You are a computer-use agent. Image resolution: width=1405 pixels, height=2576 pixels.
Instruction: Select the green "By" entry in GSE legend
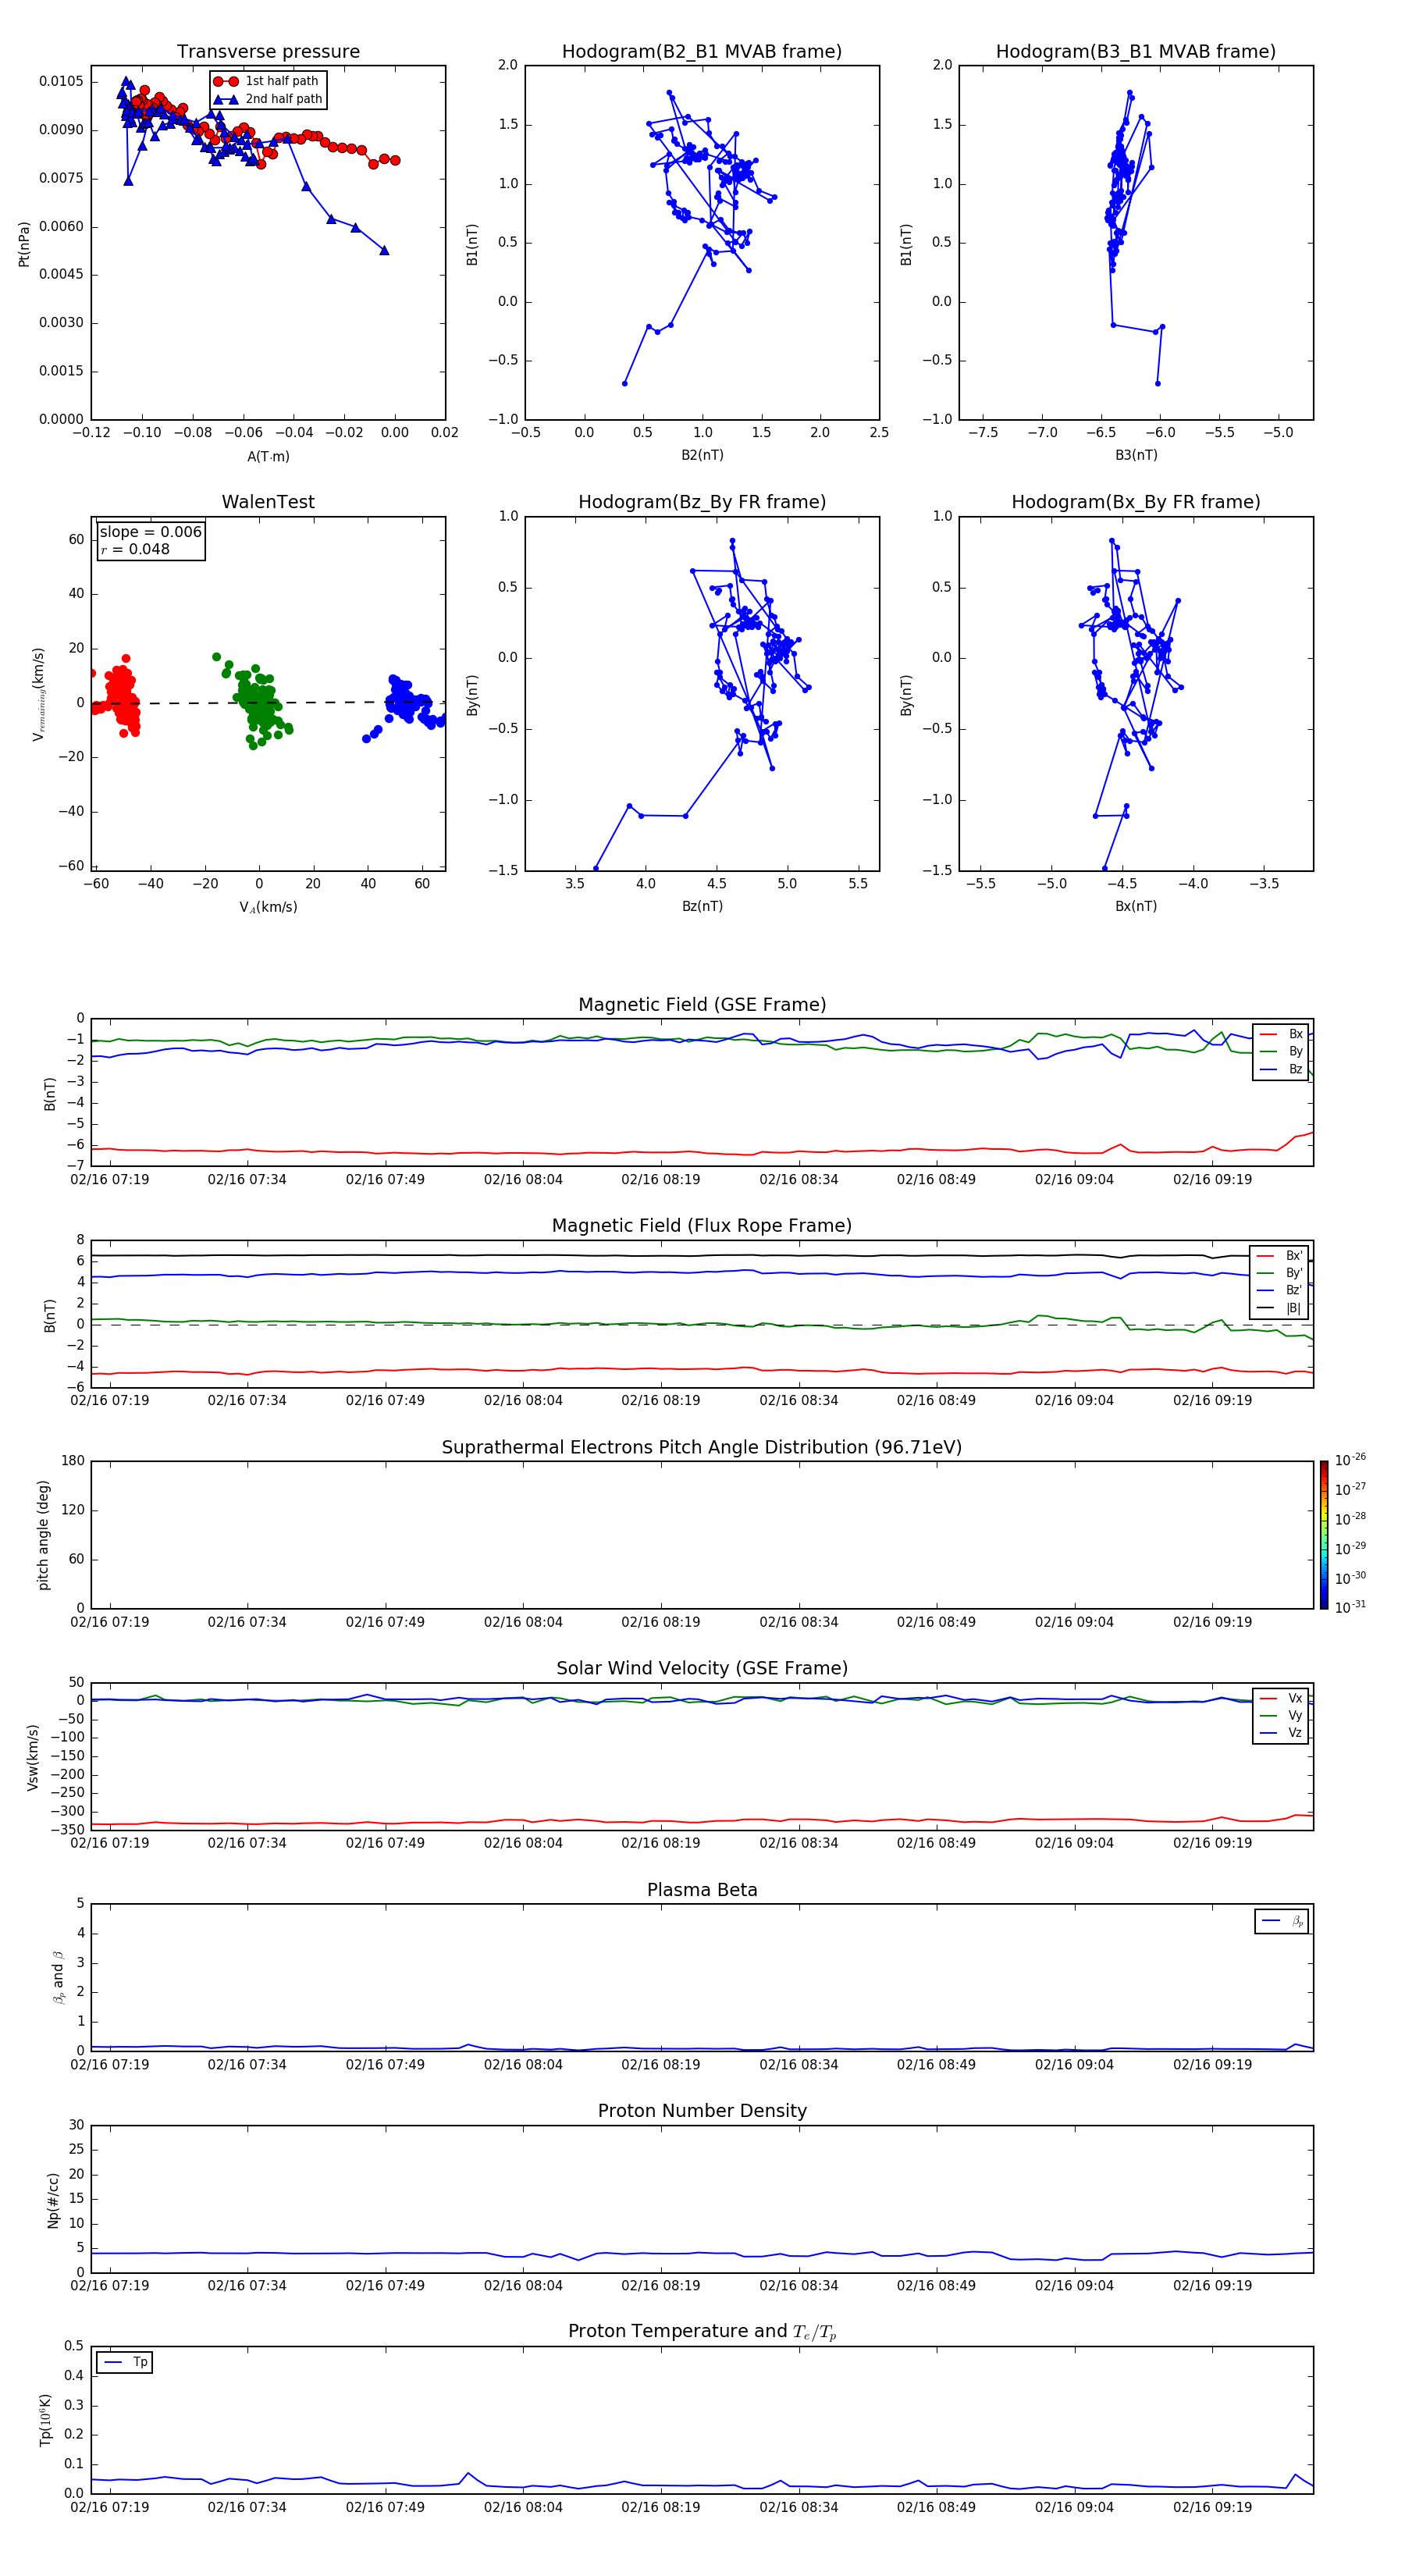pos(1281,1051)
